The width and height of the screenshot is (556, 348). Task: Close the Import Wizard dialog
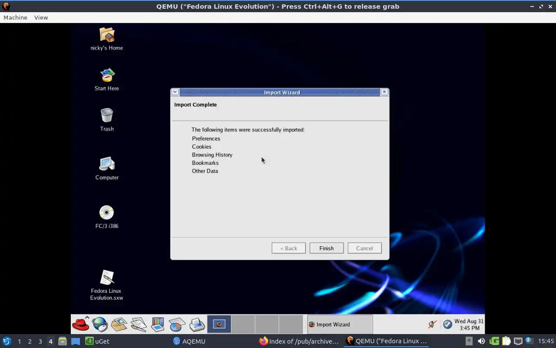pyautogui.click(x=384, y=92)
